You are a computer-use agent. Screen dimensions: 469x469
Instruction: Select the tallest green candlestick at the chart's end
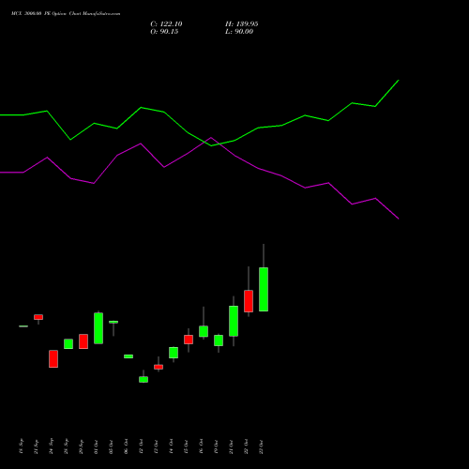point(264,289)
